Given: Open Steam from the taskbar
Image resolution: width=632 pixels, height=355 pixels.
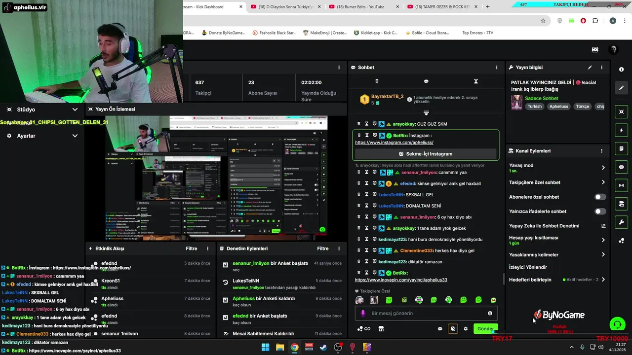Looking at the screenshot, I should [x=323, y=347].
